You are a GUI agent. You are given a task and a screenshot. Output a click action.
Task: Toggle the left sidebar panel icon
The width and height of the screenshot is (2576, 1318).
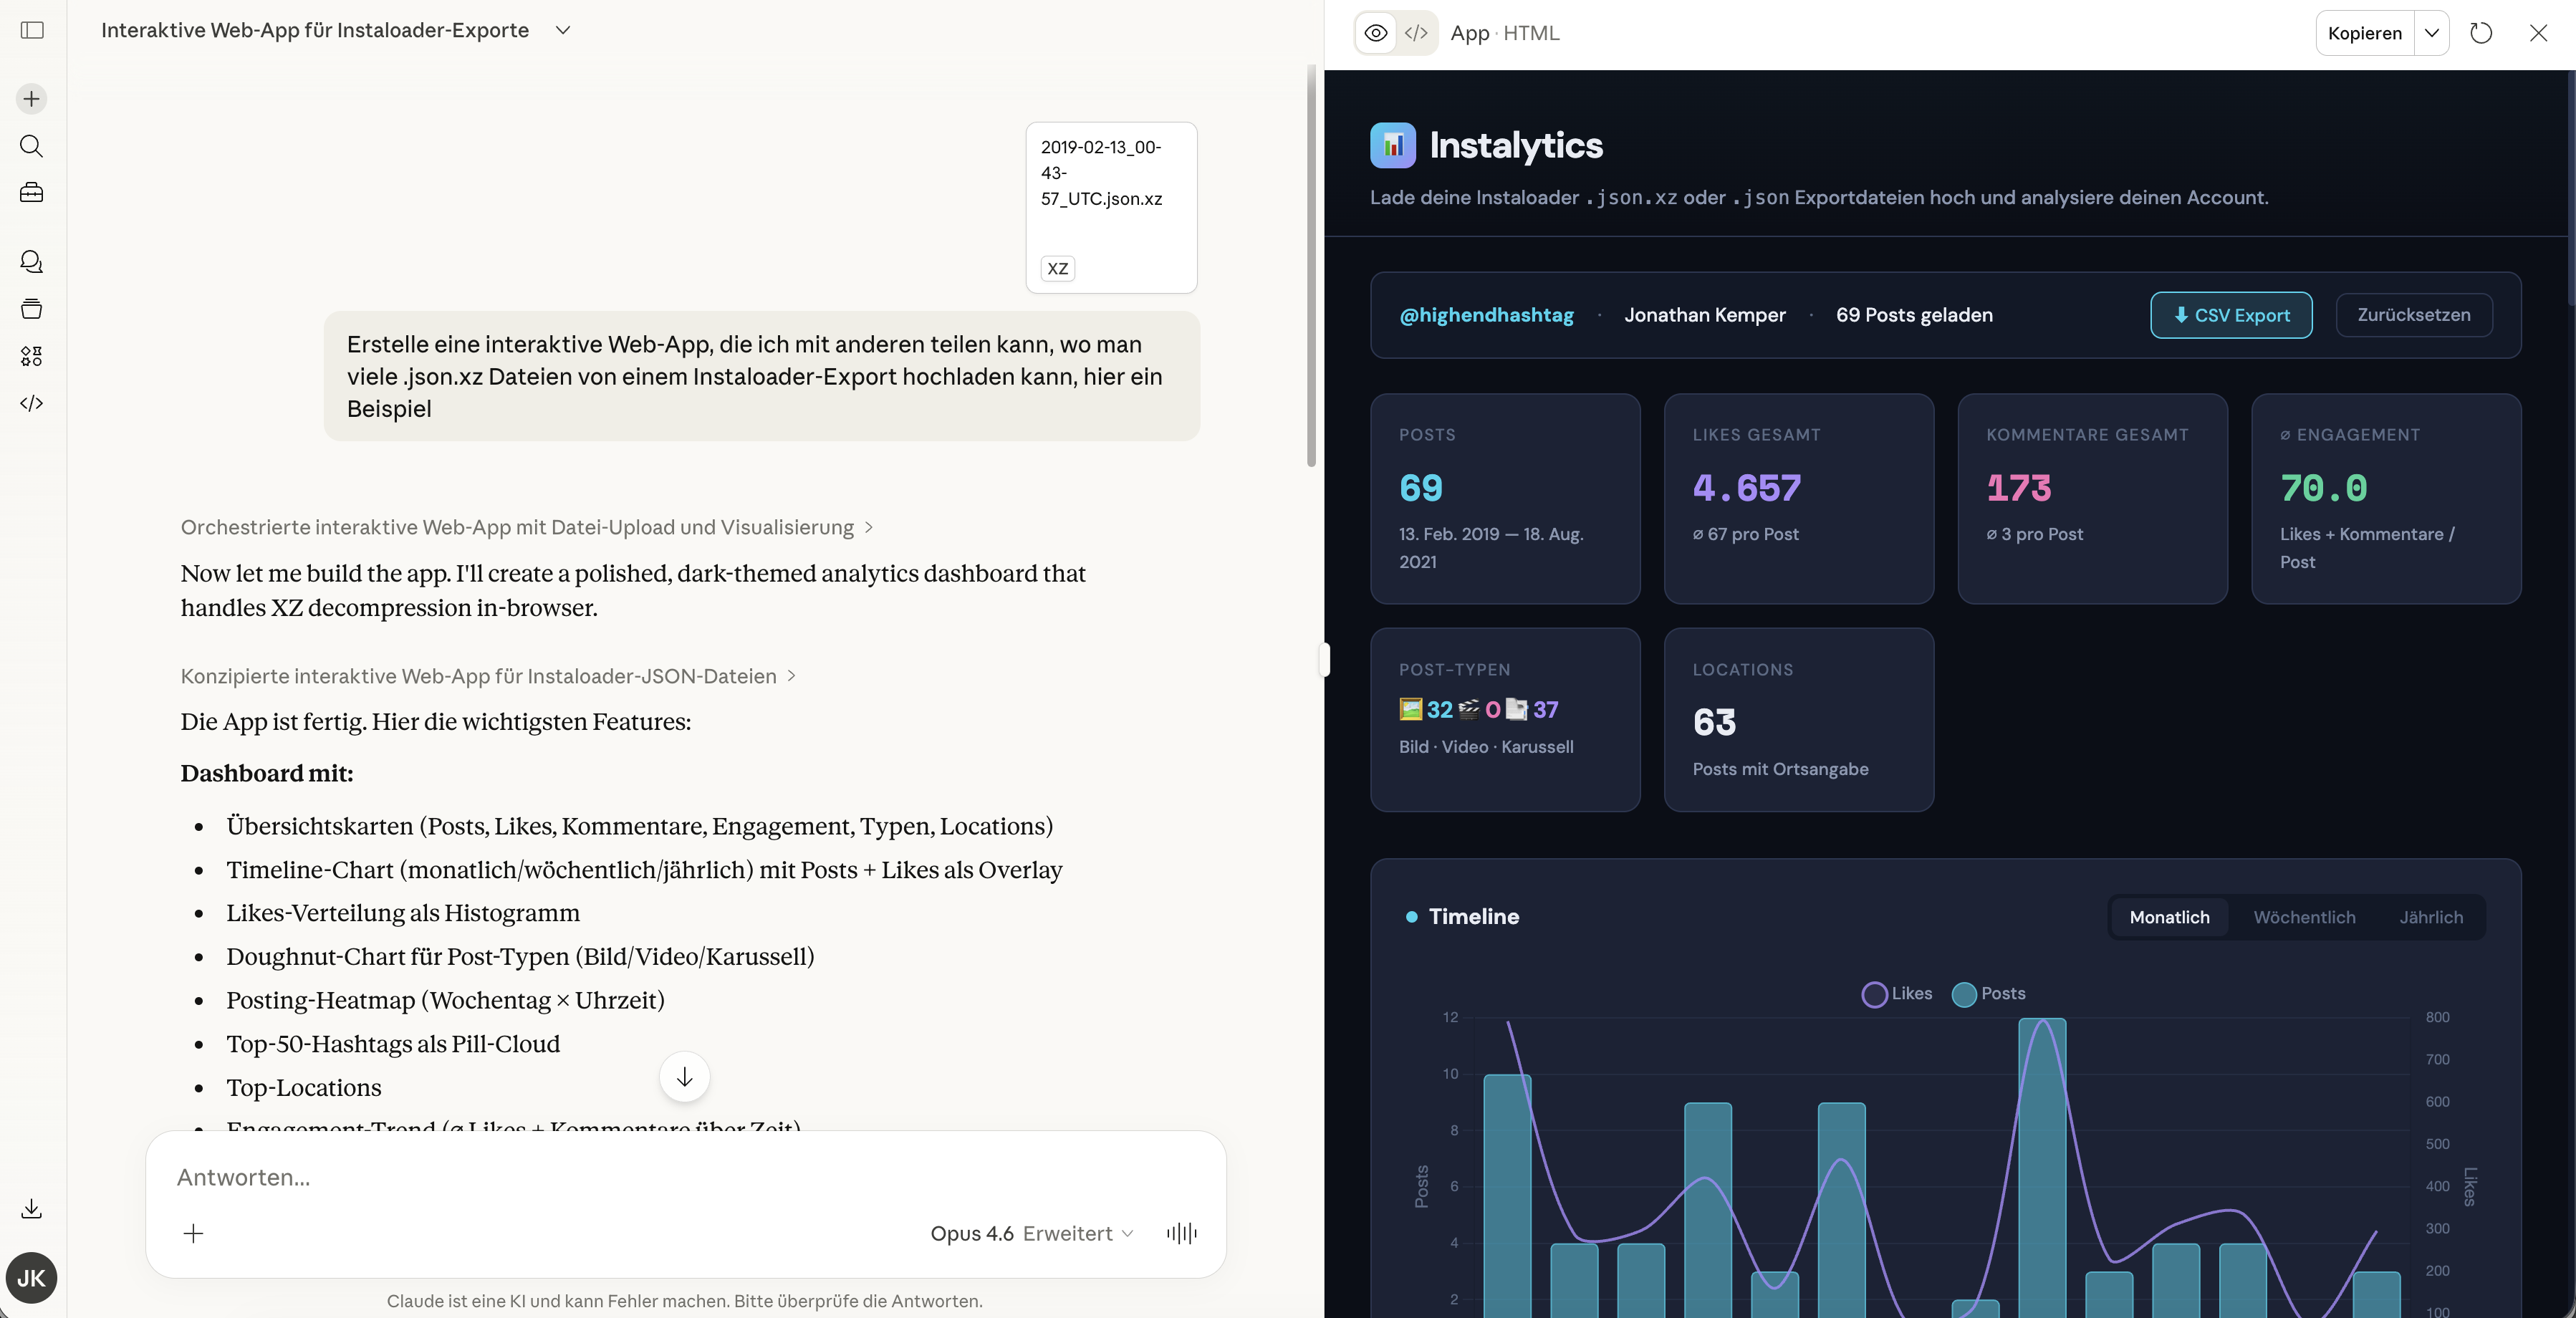click(32, 30)
